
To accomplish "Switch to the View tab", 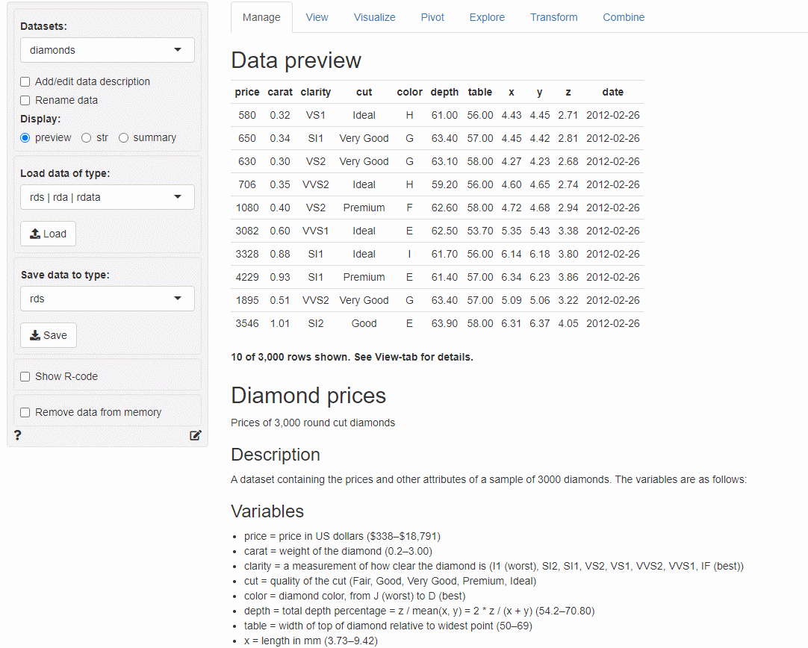I will coord(317,17).
